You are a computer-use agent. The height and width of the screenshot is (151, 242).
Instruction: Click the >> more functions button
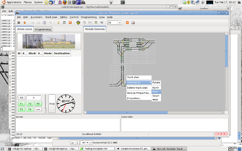38,109
